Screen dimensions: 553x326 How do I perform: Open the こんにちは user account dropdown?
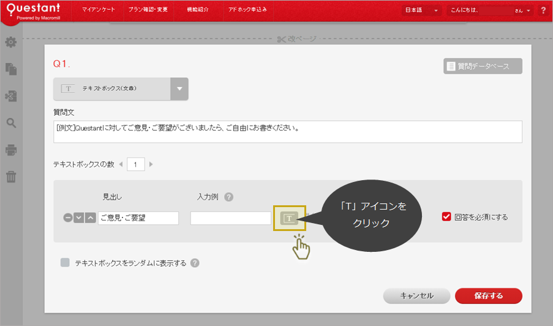tap(490, 10)
